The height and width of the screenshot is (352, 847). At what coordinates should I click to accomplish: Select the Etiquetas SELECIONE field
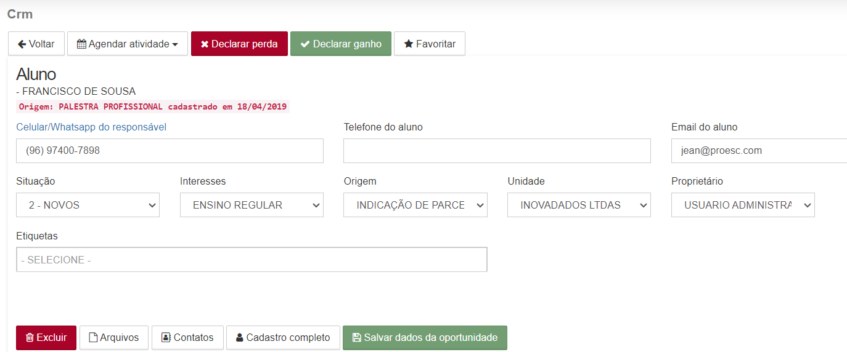pos(252,260)
